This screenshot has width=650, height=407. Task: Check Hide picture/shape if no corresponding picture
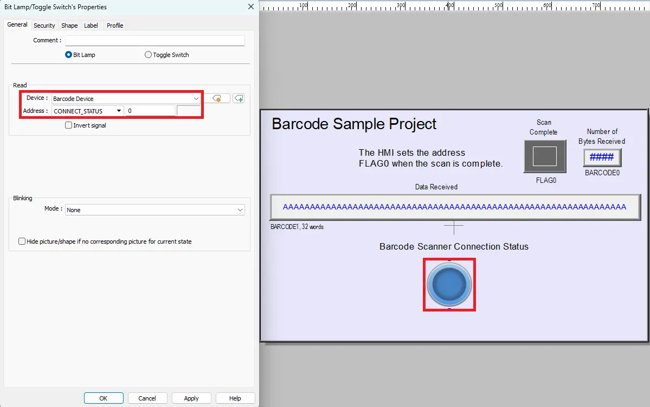click(x=22, y=243)
